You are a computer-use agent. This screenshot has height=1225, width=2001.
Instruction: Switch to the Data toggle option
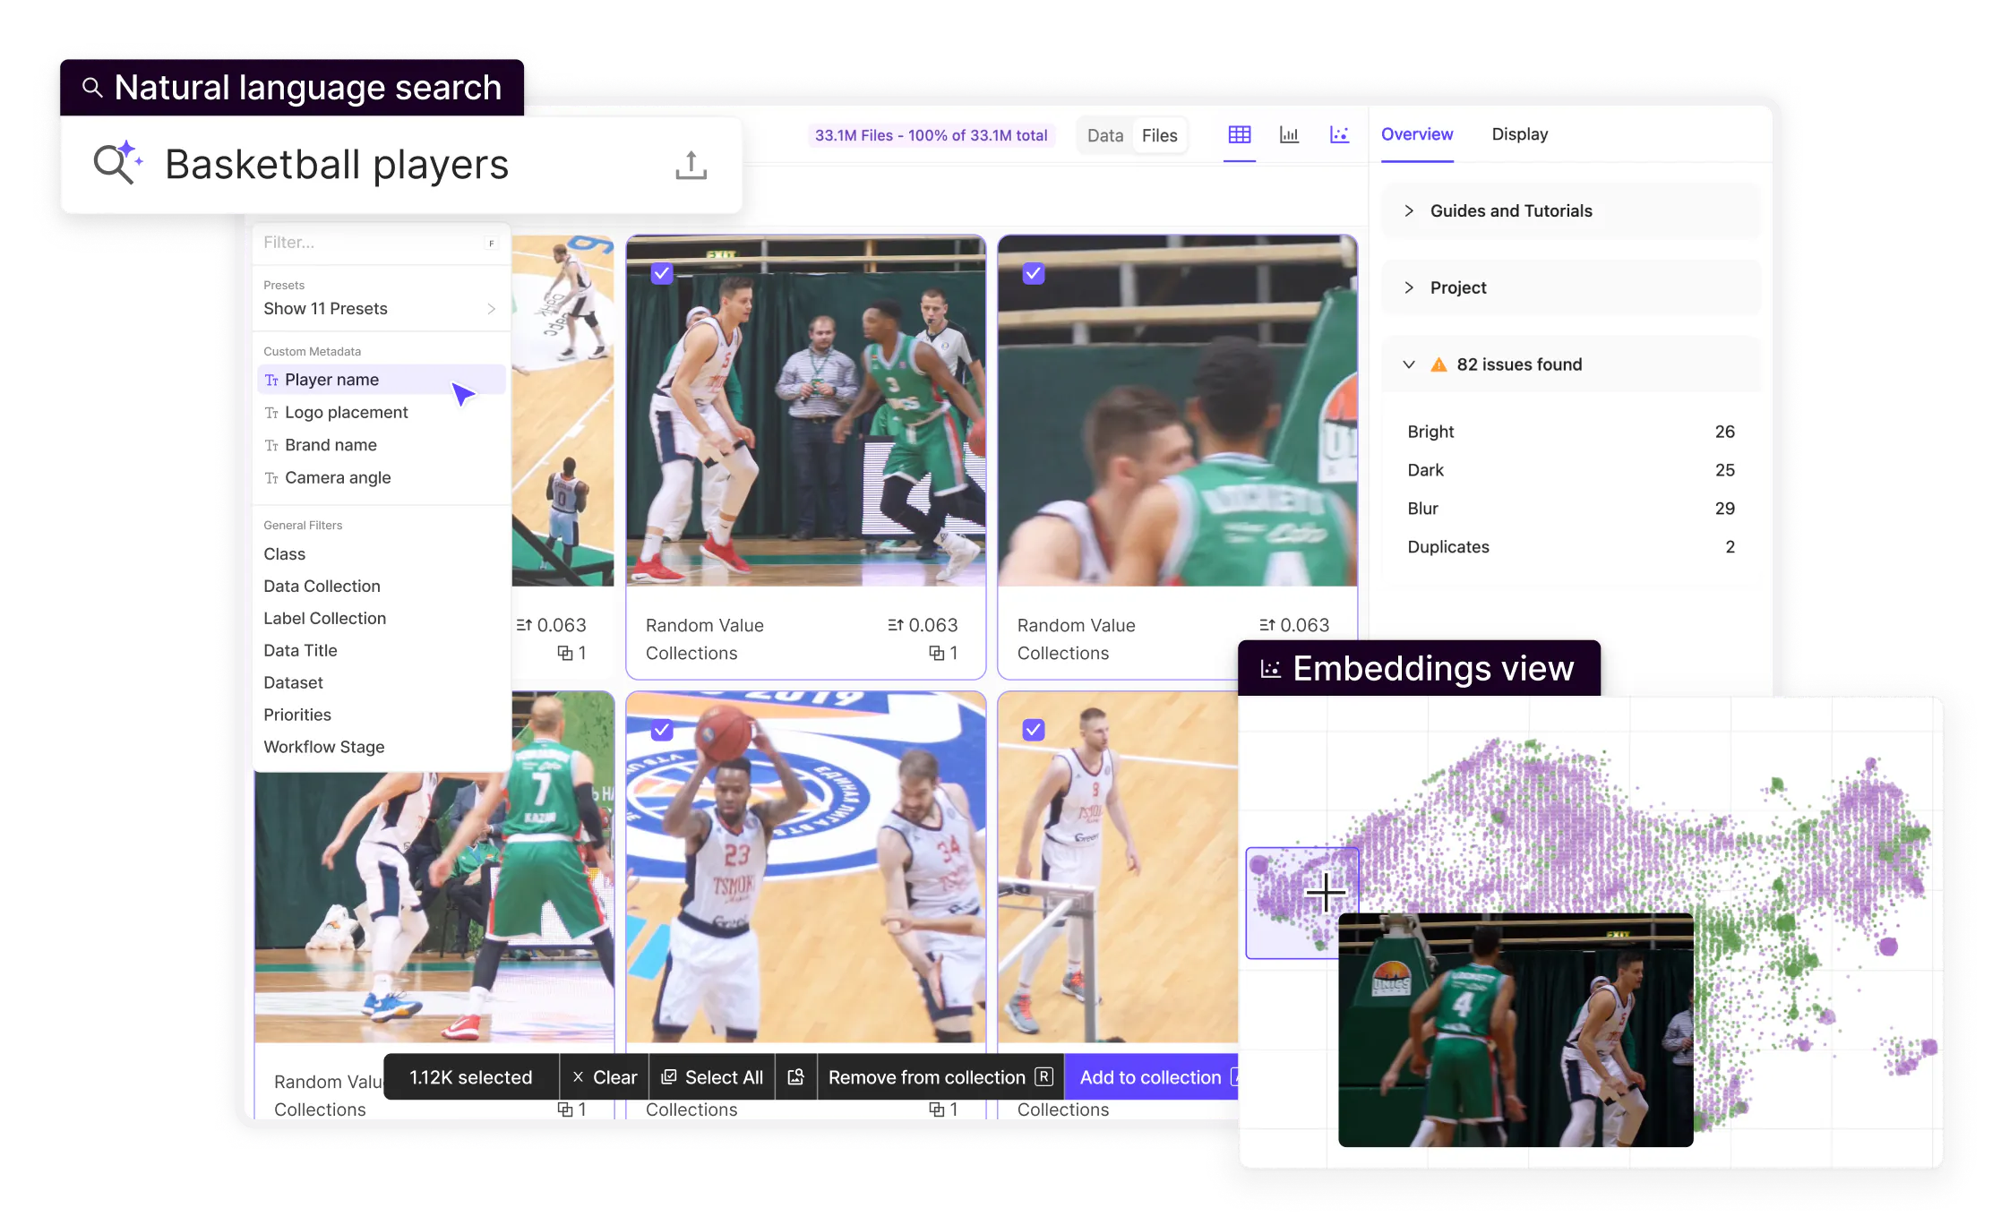pyautogui.click(x=1104, y=136)
